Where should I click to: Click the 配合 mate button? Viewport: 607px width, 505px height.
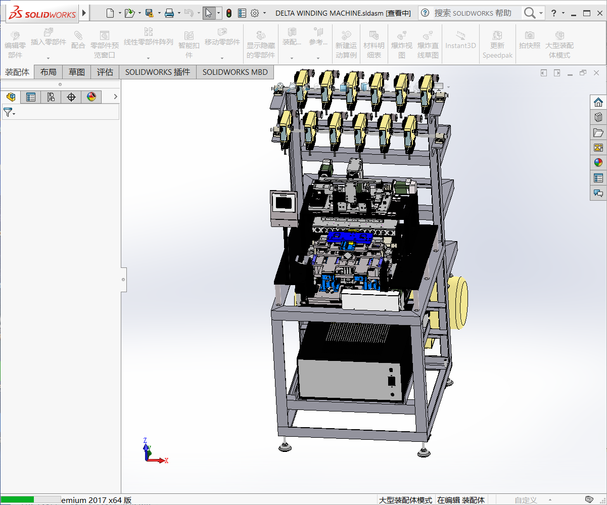78,40
